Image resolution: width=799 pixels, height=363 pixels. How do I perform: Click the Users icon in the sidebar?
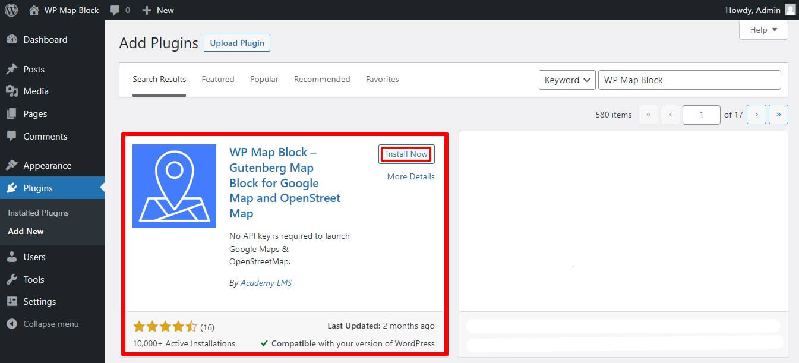[x=13, y=257]
